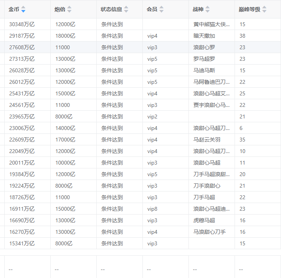Click the vip2 member cell

[152, 117]
